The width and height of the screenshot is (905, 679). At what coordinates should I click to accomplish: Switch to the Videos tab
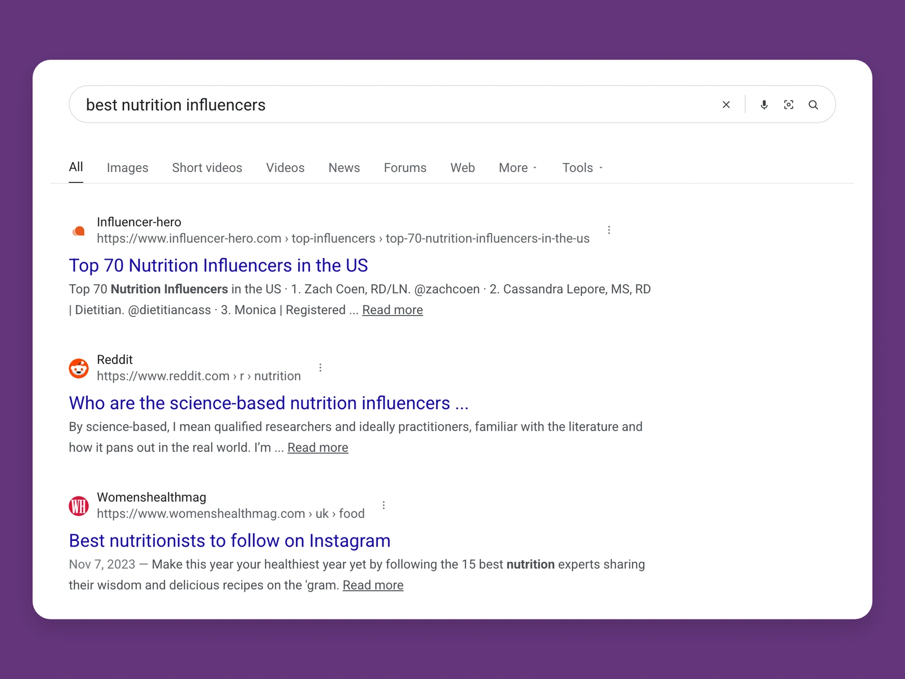click(285, 167)
